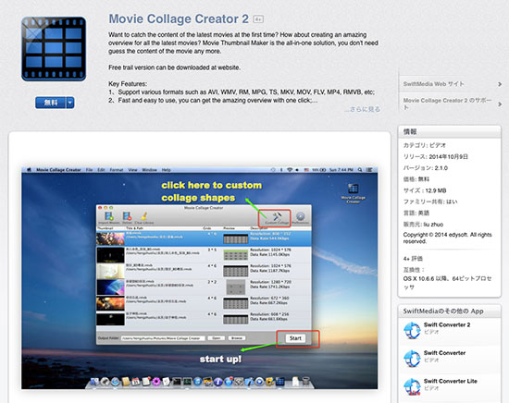Click the 4+ age rating badge beside title
509x403 pixels.
258,19
